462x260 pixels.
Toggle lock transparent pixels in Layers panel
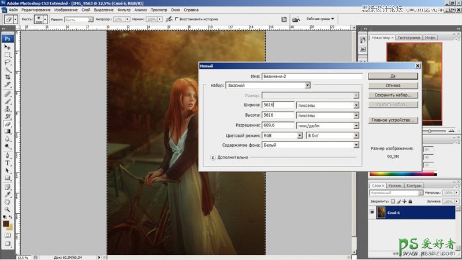(x=393, y=201)
